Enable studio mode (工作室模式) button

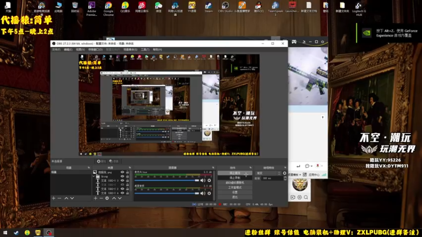click(235, 187)
